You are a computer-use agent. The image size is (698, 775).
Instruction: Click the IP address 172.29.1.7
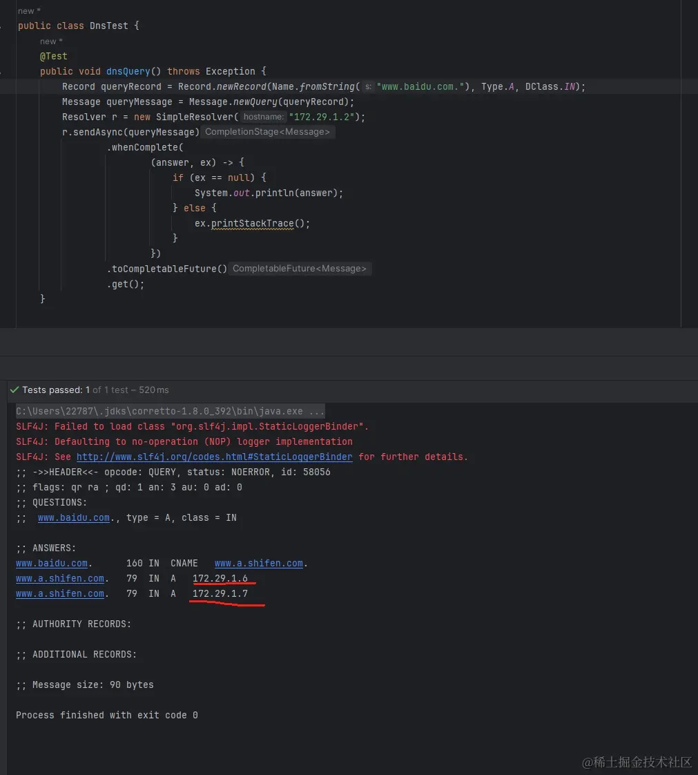click(220, 593)
